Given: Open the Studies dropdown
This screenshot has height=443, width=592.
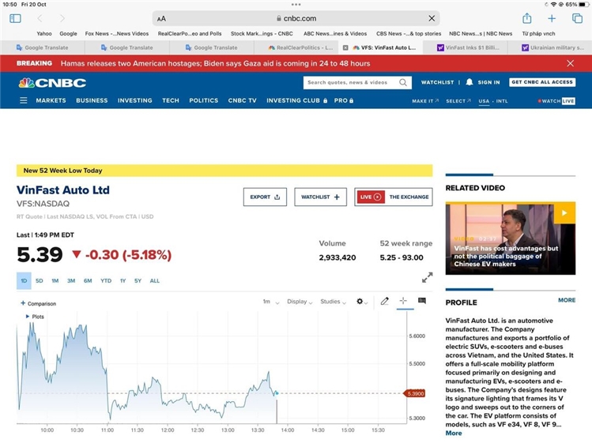Looking at the screenshot, I should tap(333, 302).
